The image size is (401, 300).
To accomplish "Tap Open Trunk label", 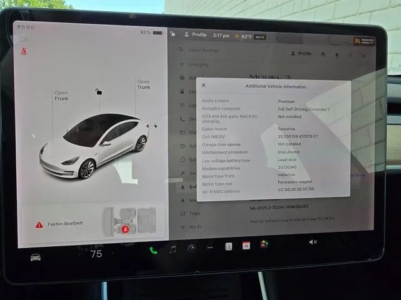I will click(143, 84).
